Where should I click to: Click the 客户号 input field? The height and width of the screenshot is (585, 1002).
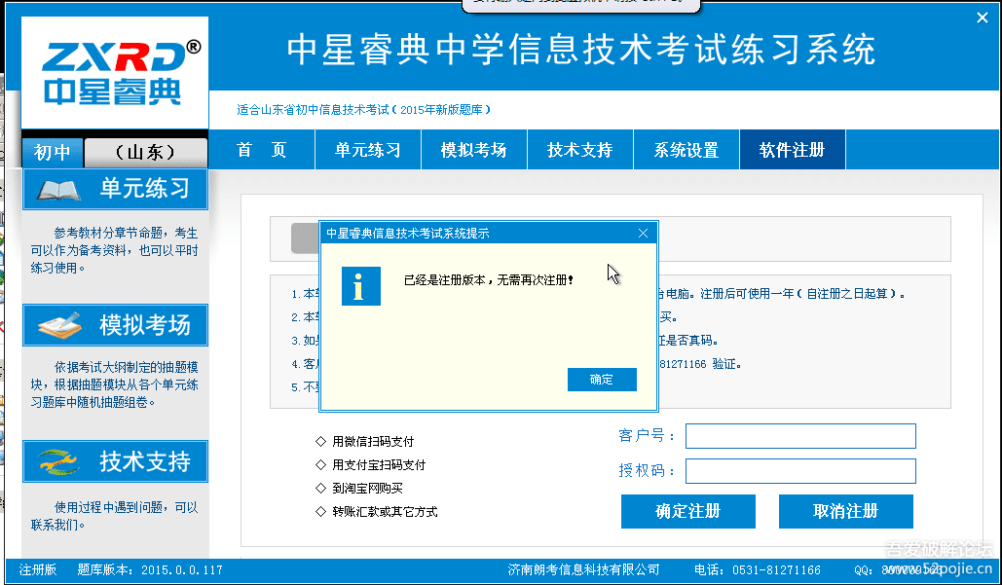click(x=800, y=436)
